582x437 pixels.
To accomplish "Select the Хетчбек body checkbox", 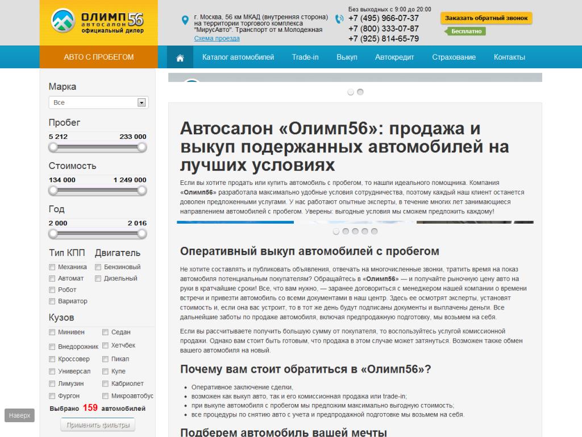I will (105, 345).
